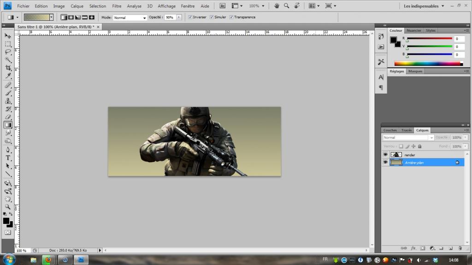Toggle the Transparence checkbox
Viewport: 472px width, 265px height.
[x=231, y=17]
